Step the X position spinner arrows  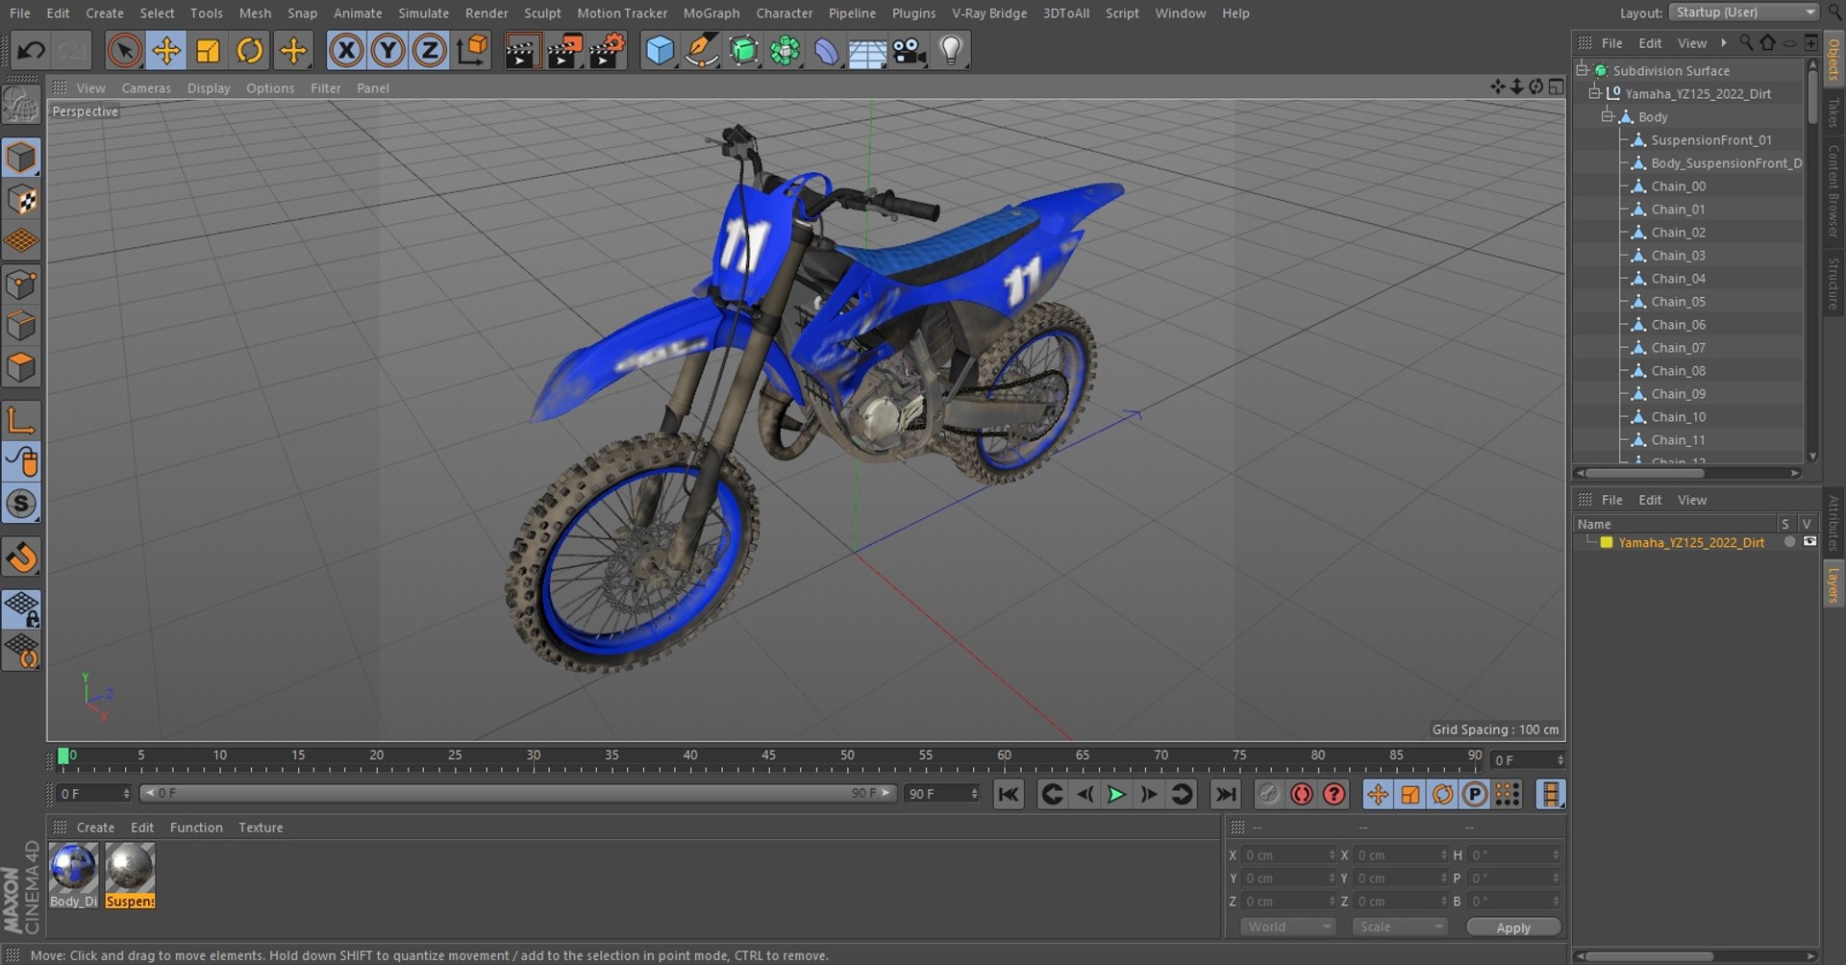coord(1332,854)
